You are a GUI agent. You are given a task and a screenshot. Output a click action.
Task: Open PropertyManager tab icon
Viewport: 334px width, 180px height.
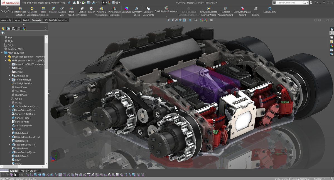pyautogui.click(x=8, y=28)
